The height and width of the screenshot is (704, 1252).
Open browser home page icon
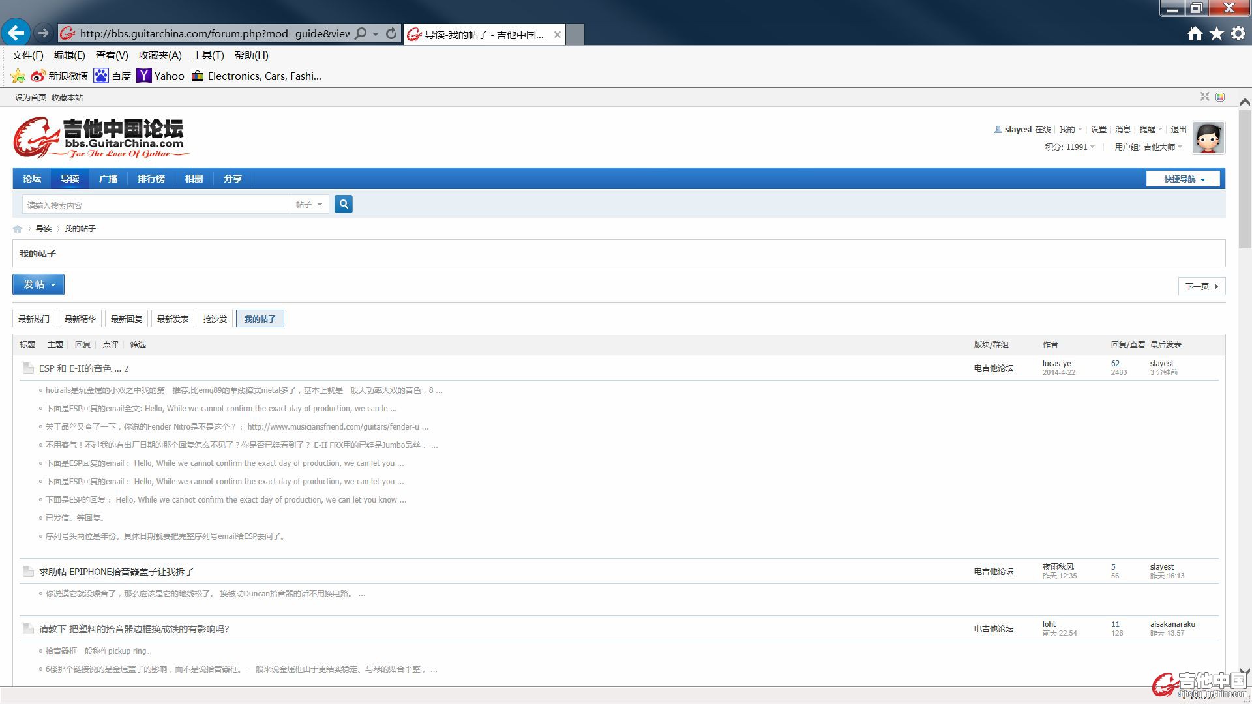point(1195,34)
